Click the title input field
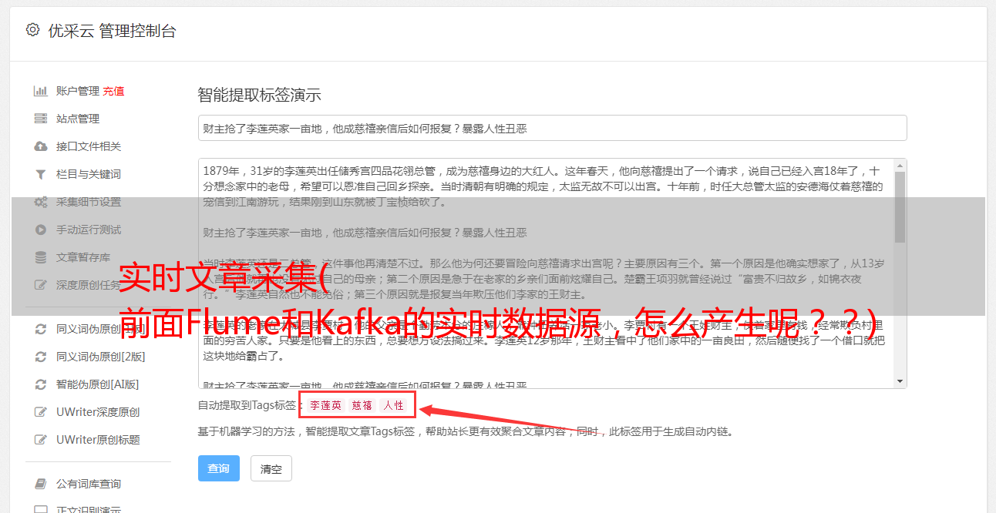This screenshot has height=513, width=996. pyautogui.click(x=552, y=128)
